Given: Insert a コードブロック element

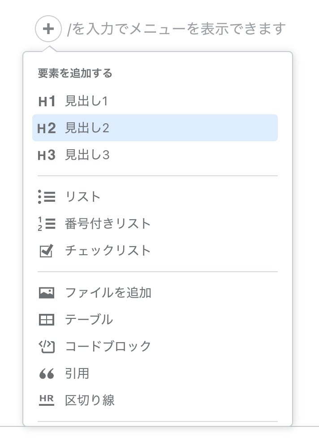Looking at the screenshot, I should (x=108, y=346).
